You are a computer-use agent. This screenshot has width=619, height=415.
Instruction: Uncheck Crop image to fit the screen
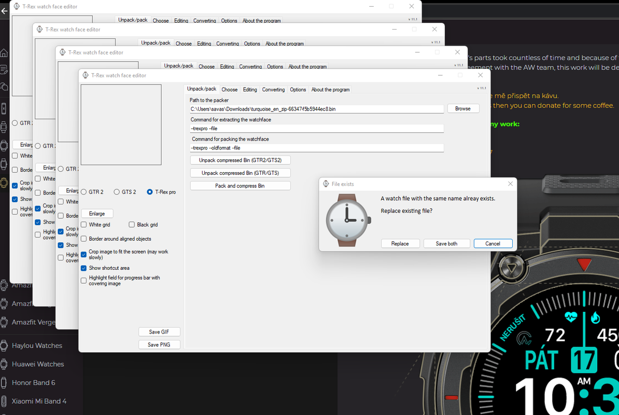click(83, 254)
